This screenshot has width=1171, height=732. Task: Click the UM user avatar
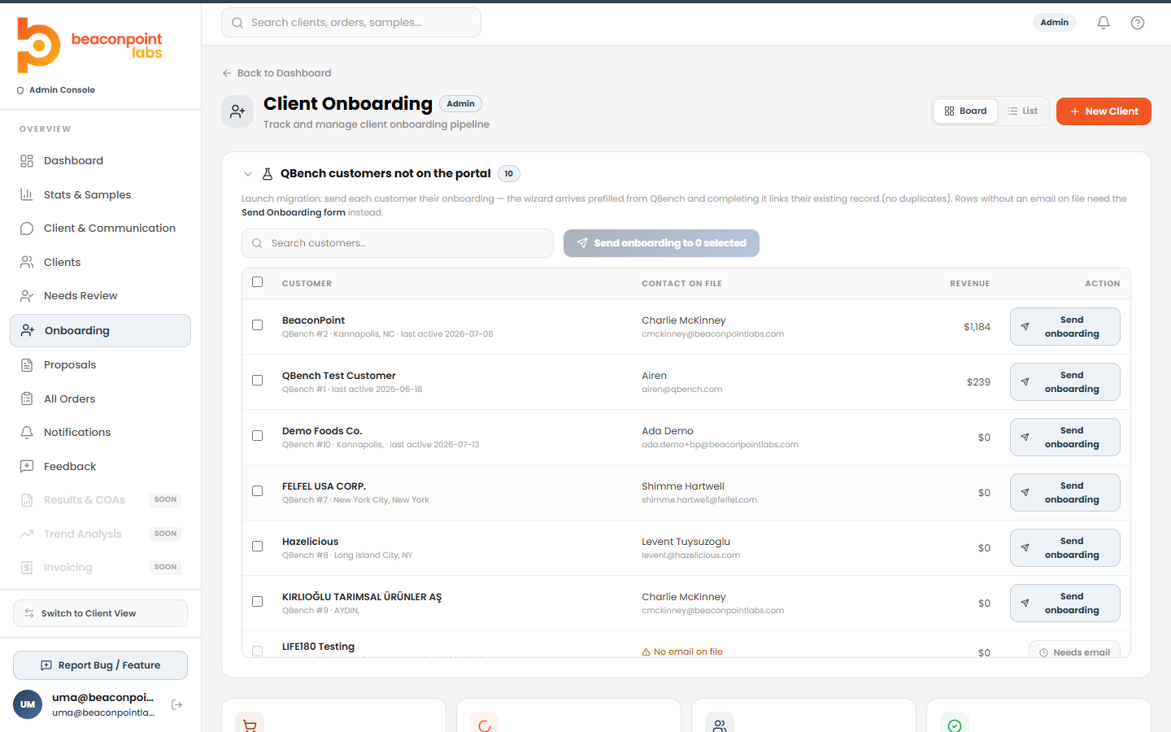[x=28, y=704]
